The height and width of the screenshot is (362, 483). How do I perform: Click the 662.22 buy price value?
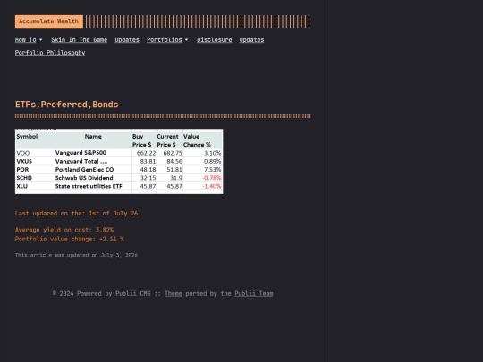point(146,153)
